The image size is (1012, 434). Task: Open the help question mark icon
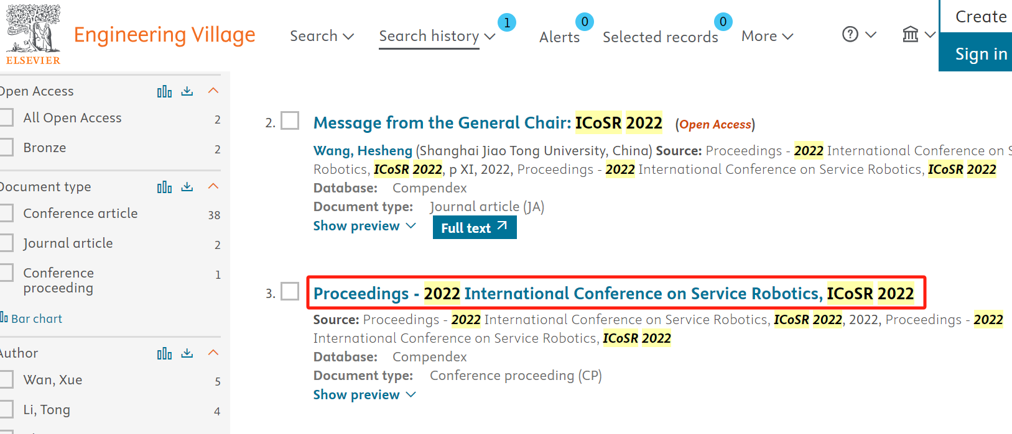coord(850,35)
